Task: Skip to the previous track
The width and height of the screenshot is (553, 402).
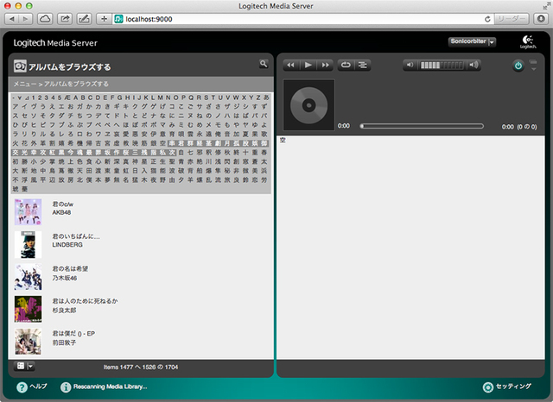Action: (292, 65)
